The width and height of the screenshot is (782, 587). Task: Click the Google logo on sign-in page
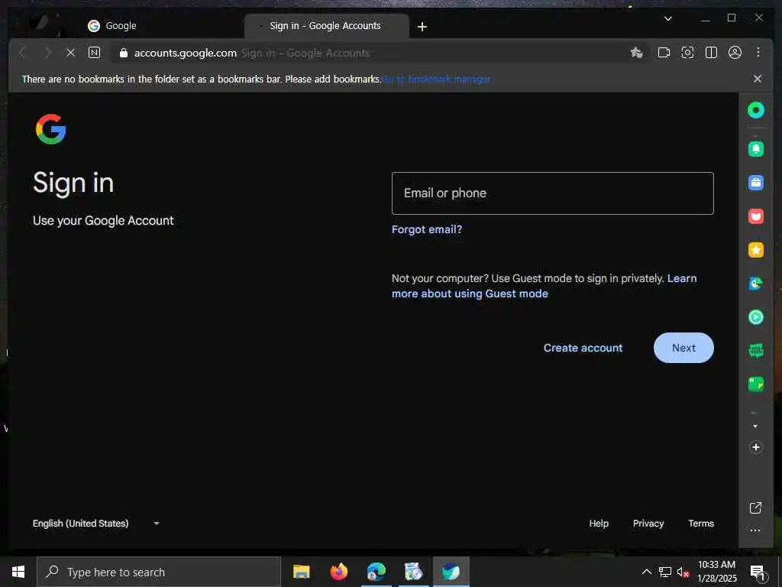point(51,129)
